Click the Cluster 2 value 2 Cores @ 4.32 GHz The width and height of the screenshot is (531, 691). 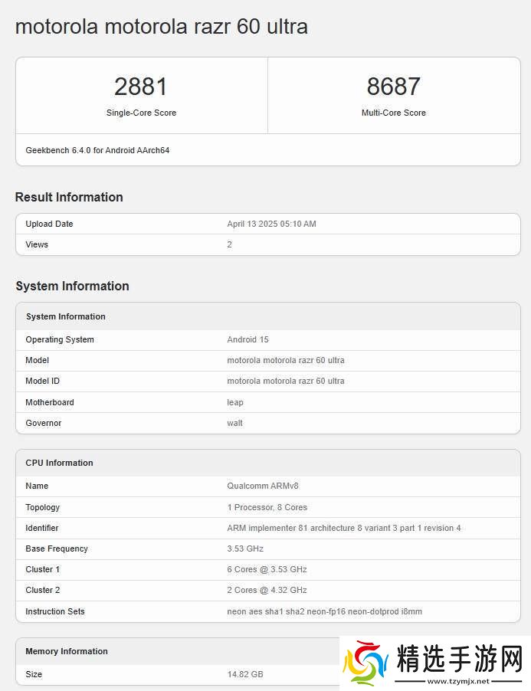267,590
